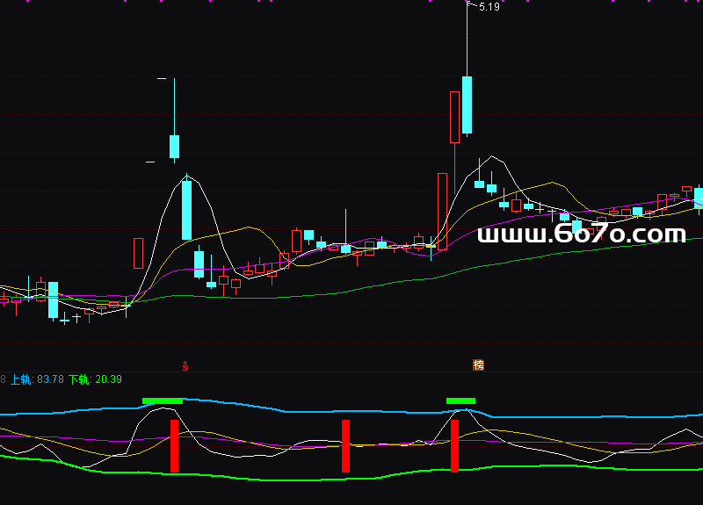Viewport: 703px width, 505px height.
Task: Click the large cyan candle at far left
Action: [x=53, y=299]
